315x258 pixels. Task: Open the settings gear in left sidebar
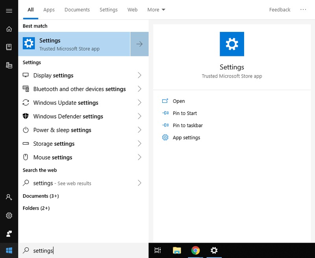pyautogui.click(x=9, y=215)
